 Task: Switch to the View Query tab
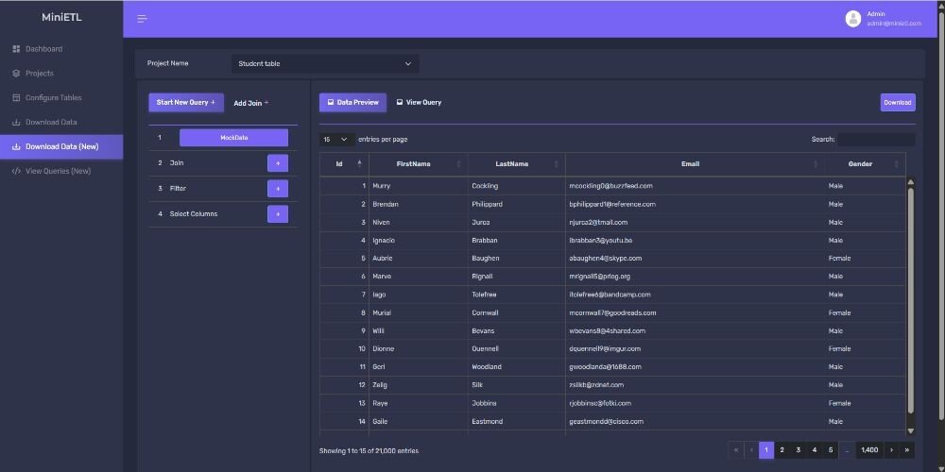419,102
